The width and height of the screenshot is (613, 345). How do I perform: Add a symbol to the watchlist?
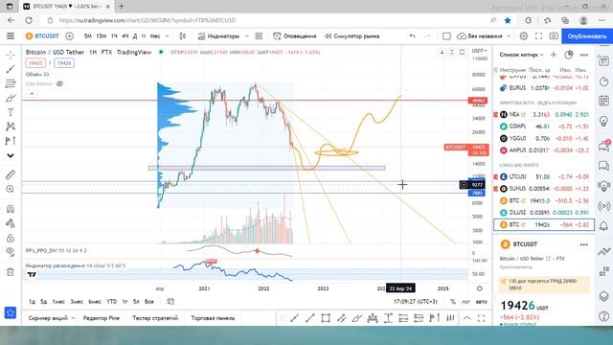(554, 55)
